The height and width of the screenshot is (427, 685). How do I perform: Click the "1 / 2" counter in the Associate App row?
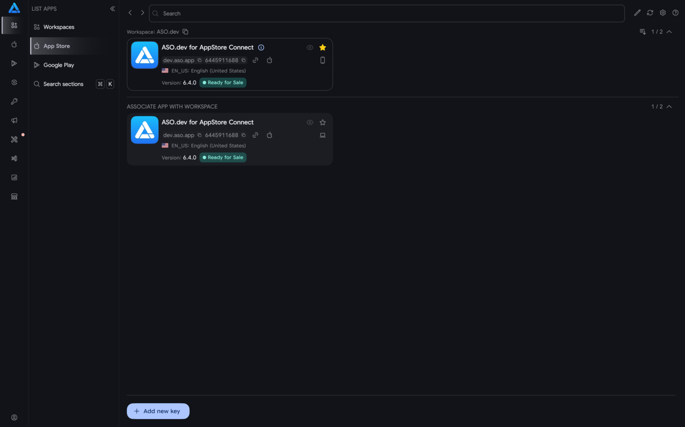tap(657, 107)
